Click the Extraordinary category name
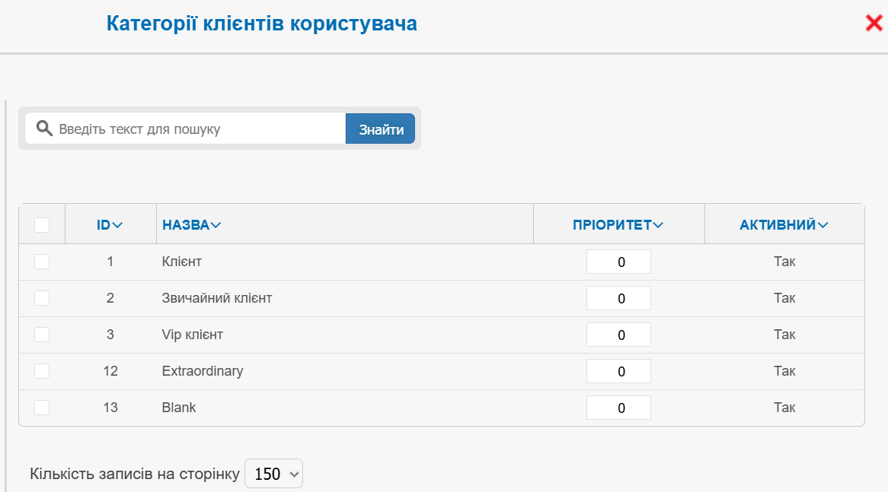This screenshot has width=888, height=492. [203, 371]
